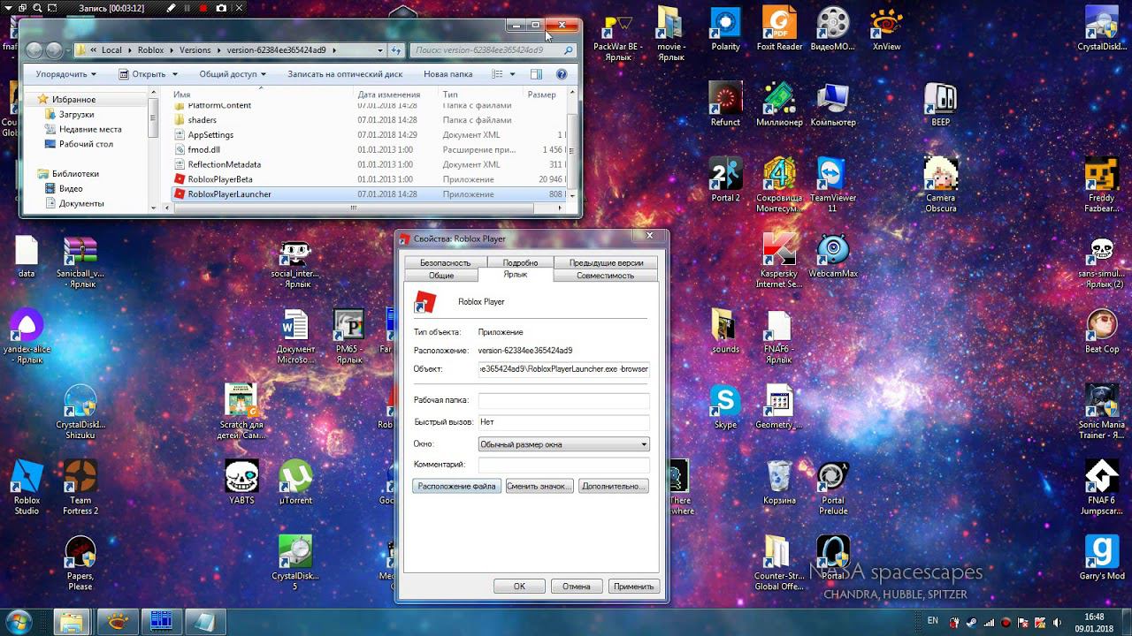
Task: Select the XnView desktop icon
Action: [886, 28]
